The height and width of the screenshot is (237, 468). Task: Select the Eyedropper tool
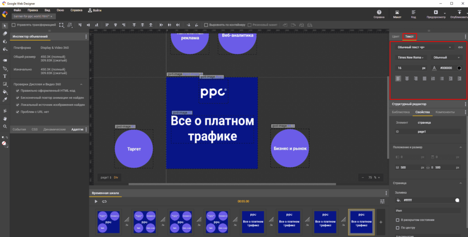5,99
